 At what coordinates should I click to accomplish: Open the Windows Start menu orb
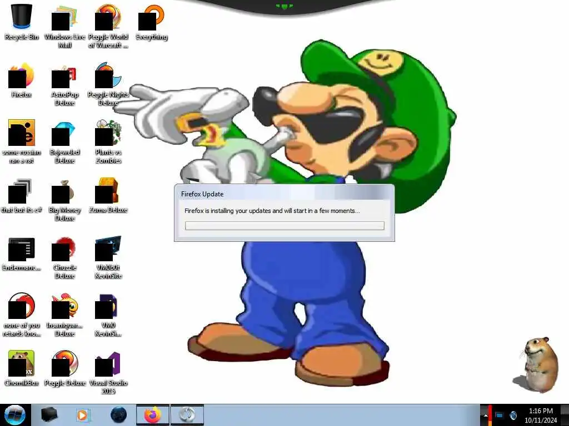[15, 415]
